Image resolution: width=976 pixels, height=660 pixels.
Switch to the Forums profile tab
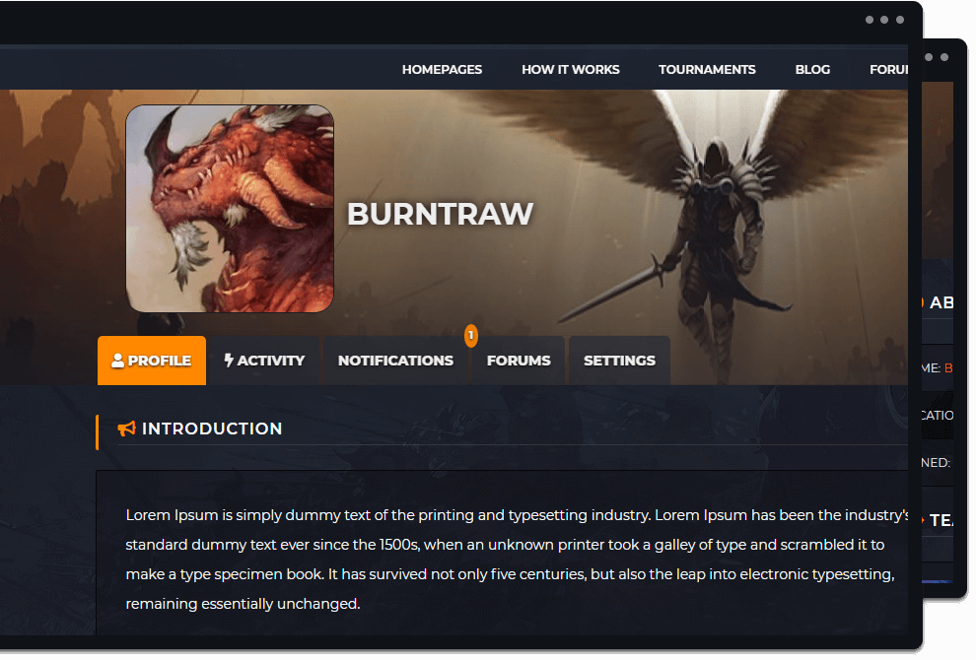519,361
